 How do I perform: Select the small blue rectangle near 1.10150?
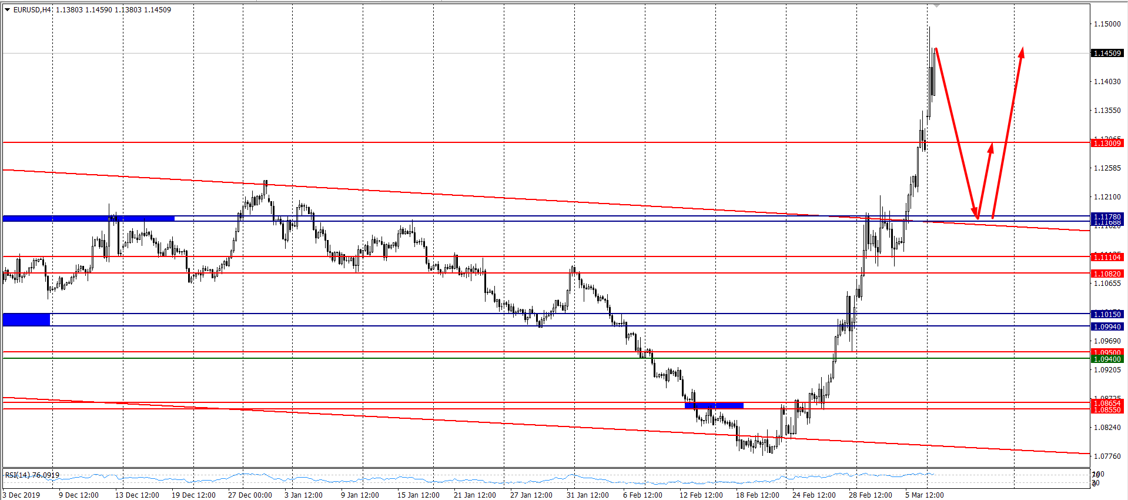coord(26,320)
